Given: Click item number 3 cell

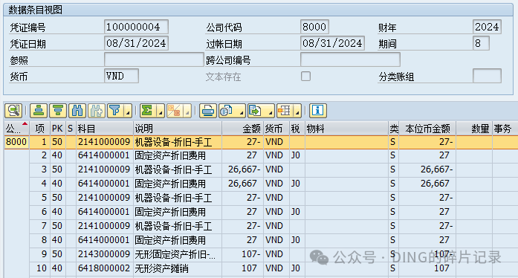Looking at the screenshot, I should click(x=39, y=169).
